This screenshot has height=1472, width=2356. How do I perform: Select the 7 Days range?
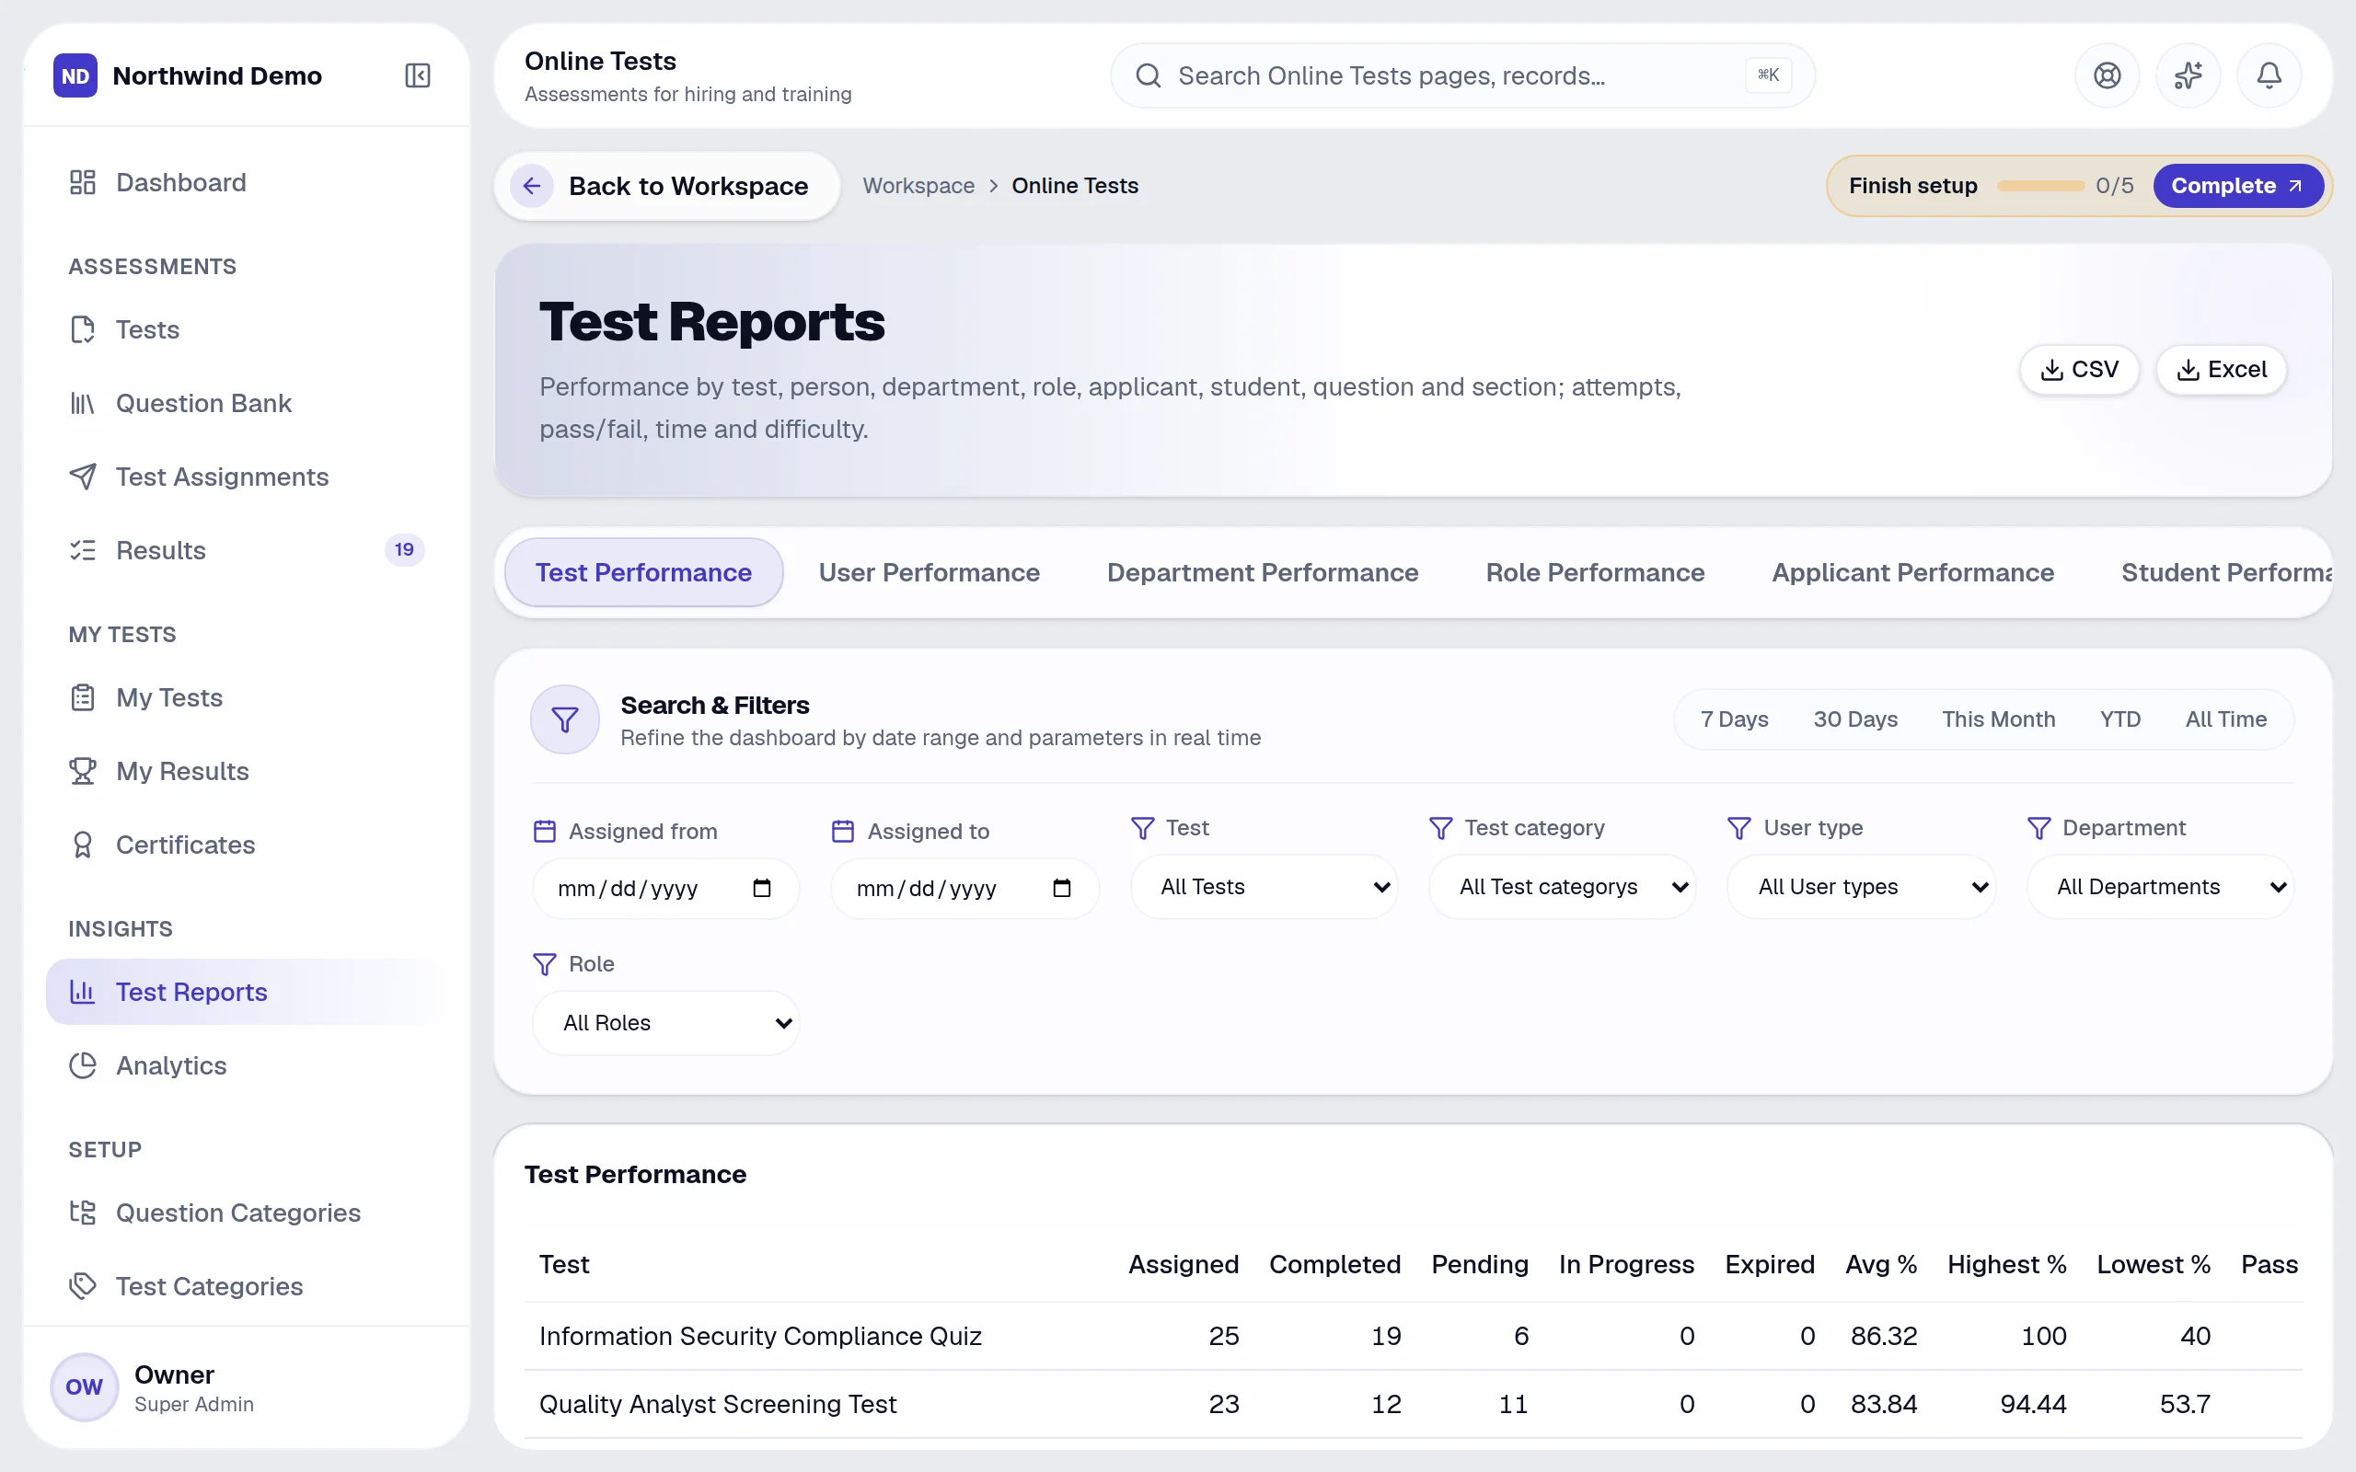1734,719
